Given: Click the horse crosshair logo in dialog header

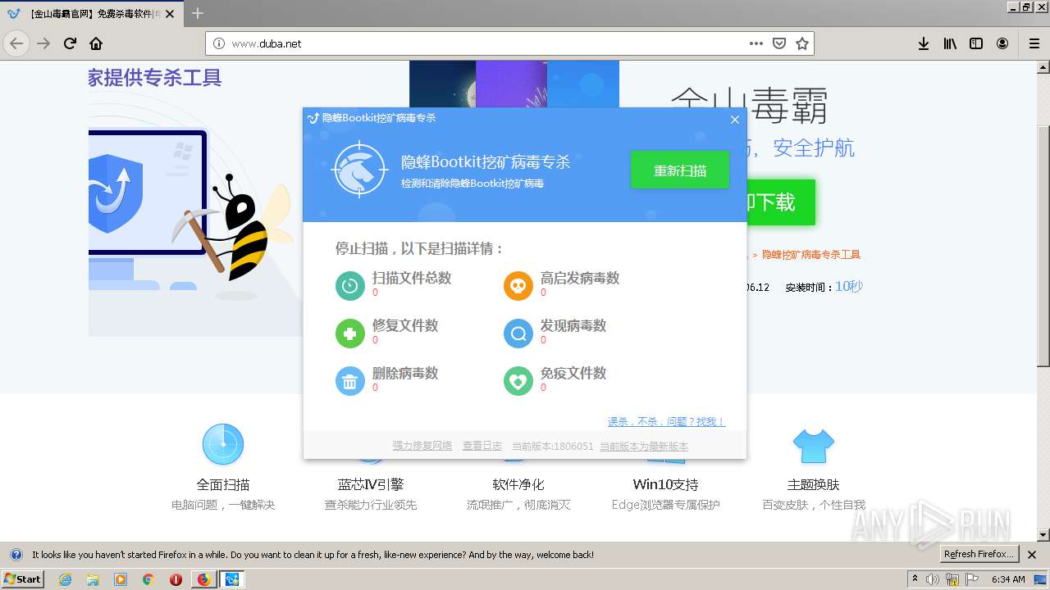Looking at the screenshot, I should coord(359,170).
